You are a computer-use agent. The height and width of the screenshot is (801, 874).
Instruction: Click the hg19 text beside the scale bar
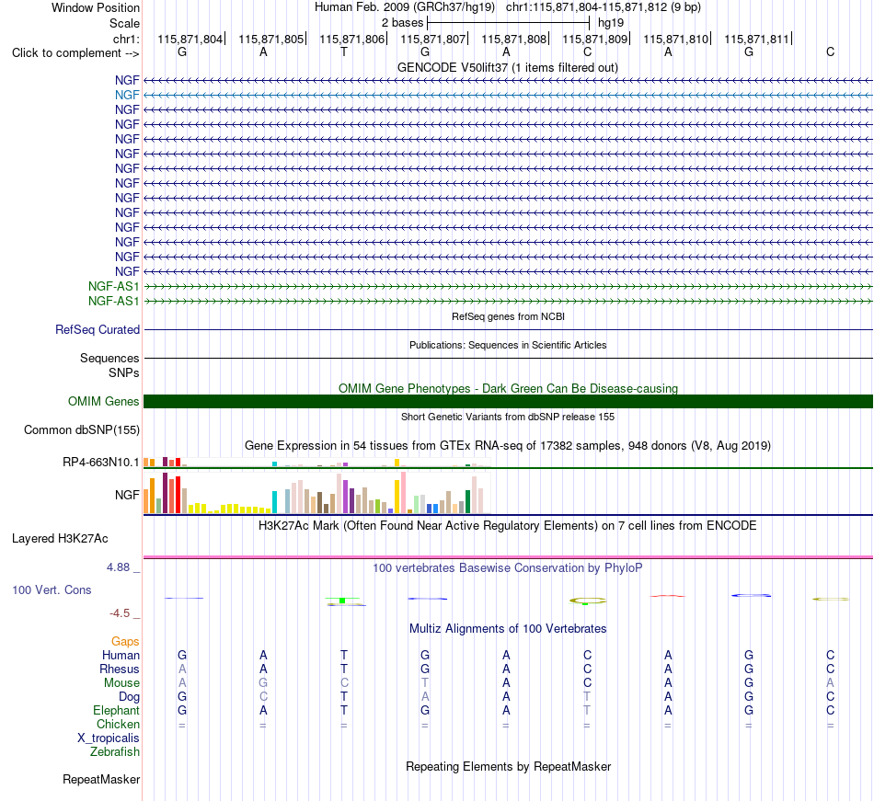point(610,23)
